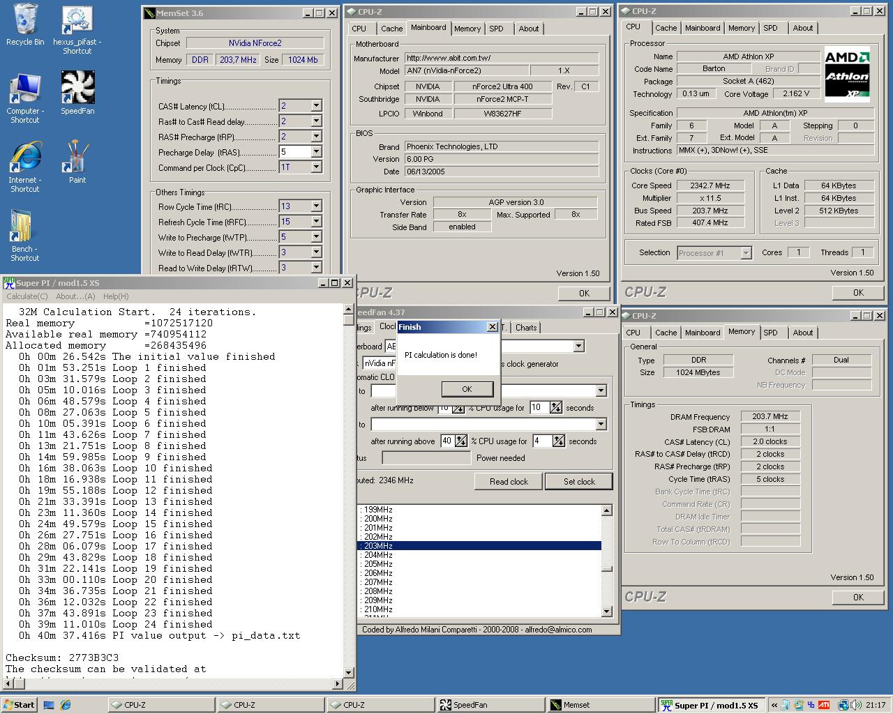Open RAS# Precharge (tRP) dropdown in MemSet

pos(316,137)
